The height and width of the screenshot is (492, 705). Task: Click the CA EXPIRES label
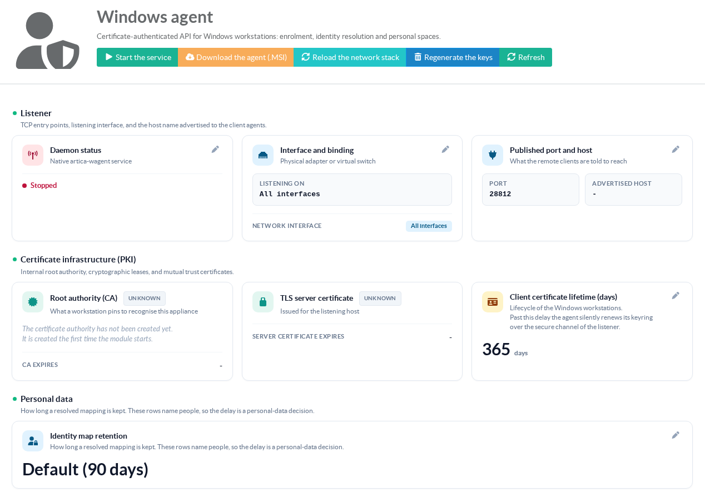[x=40, y=365]
